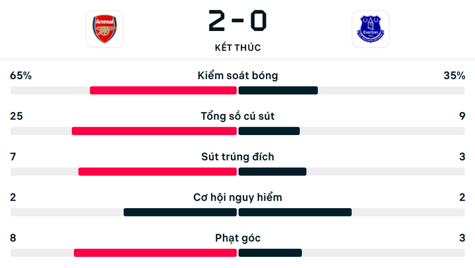This screenshot has height=268, width=475.
Task: Open the Kiểm soát bóng stat label
Action: point(237,76)
